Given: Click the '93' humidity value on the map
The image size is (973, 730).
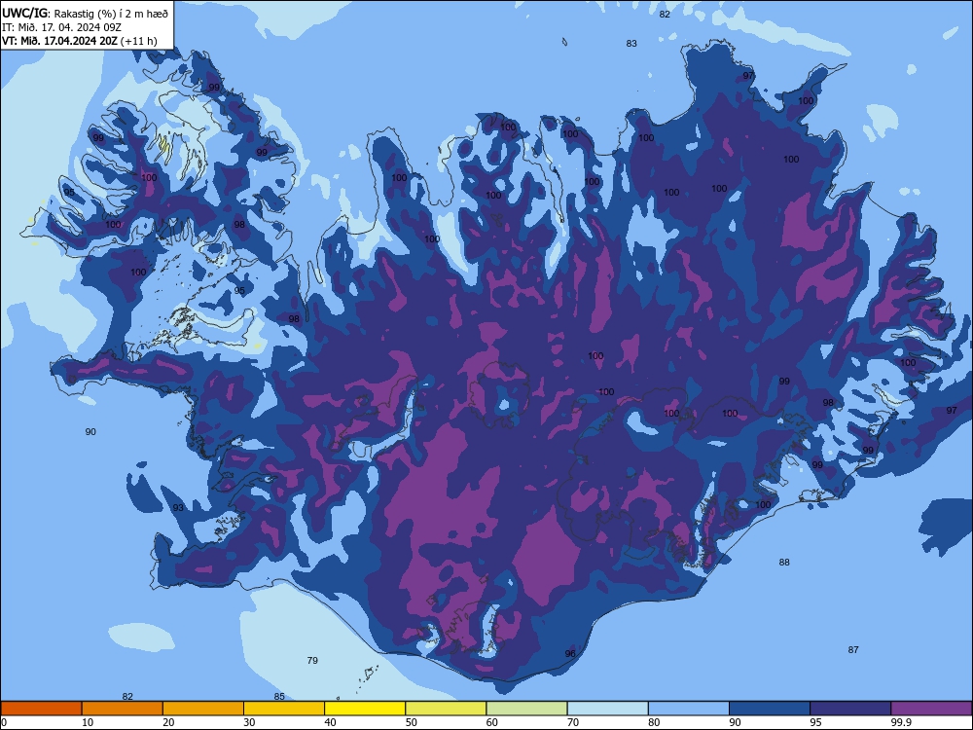Looking at the screenshot, I should click(x=178, y=508).
